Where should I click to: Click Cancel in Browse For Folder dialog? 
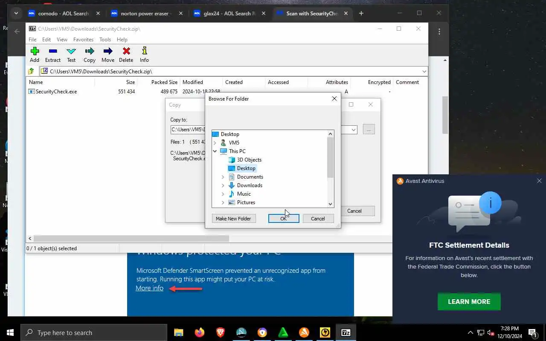318,219
